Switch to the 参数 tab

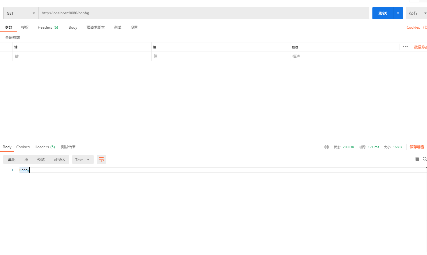tap(9, 27)
